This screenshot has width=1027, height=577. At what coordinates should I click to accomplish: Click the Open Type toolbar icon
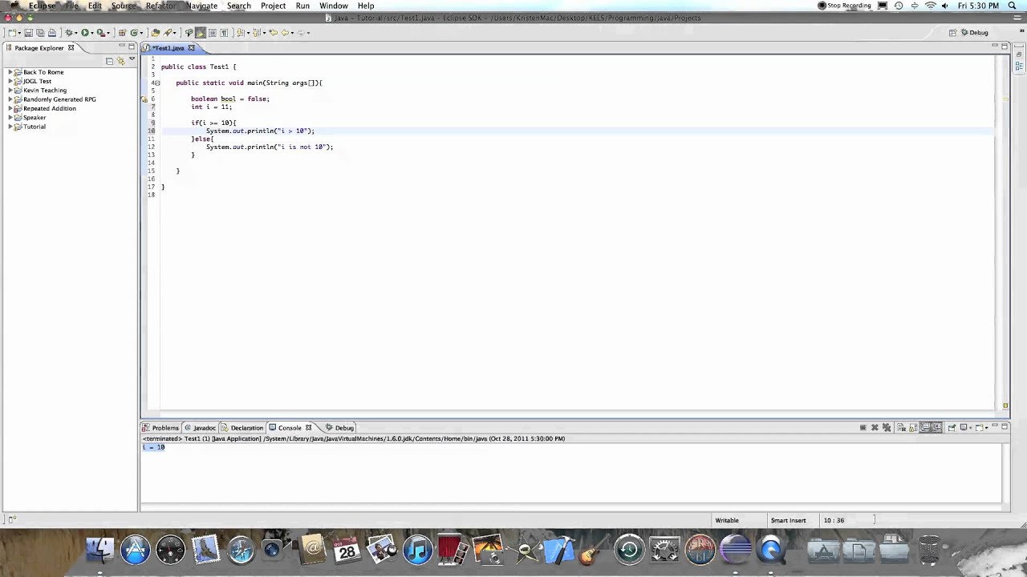(156, 33)
